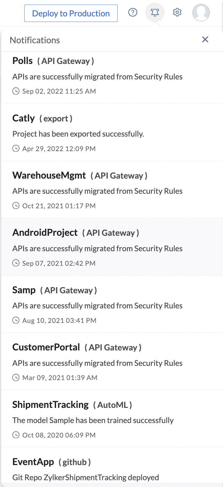Click the notifications bell icon
This screenshot has height=487, width=223.
(155, 12)
